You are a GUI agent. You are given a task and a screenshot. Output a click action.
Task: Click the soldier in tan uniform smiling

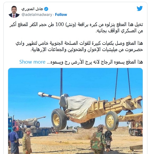pyautogui.click(x=27, y=141)
